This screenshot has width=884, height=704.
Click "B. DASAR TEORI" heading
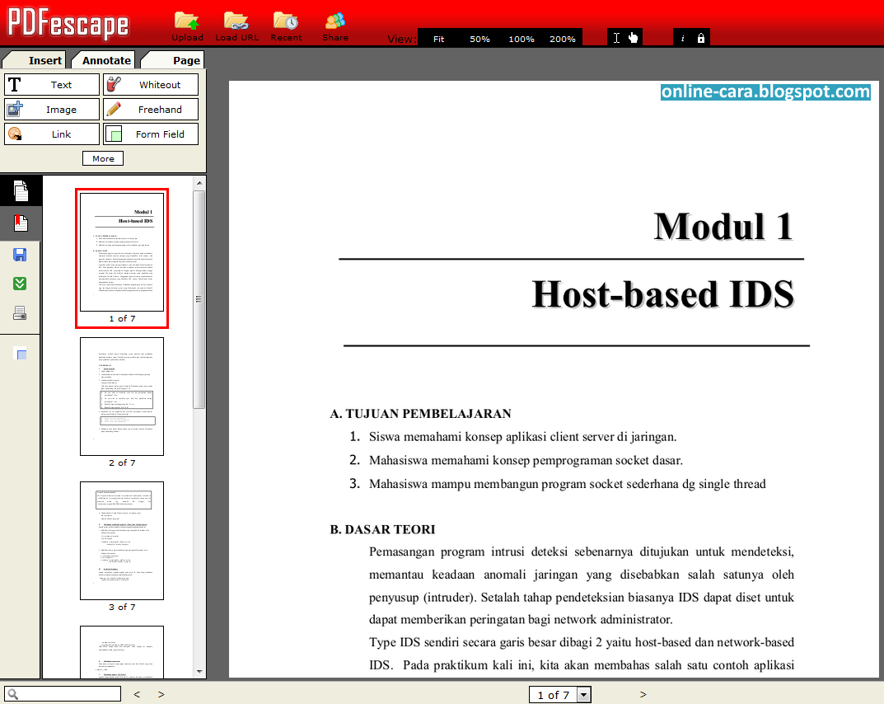[383, 529]
